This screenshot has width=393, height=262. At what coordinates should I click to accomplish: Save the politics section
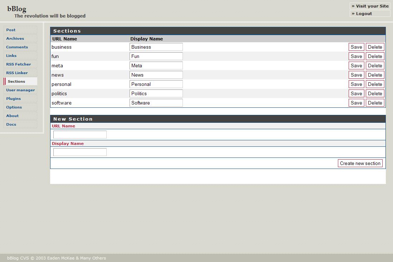(x=356, y=93)
